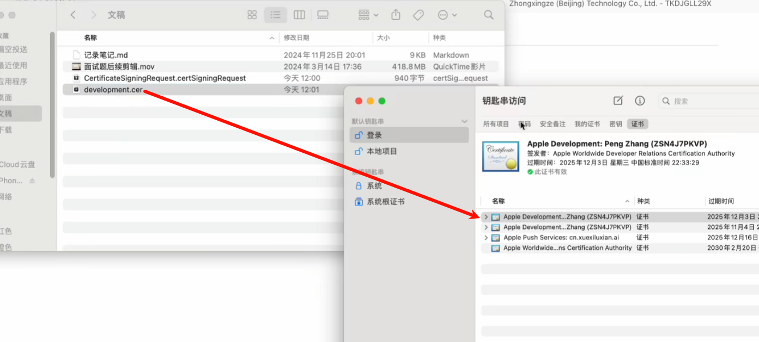Expand Apple Push Services certificate row
This screenshot has width=759, height=342.
[486, 238]
